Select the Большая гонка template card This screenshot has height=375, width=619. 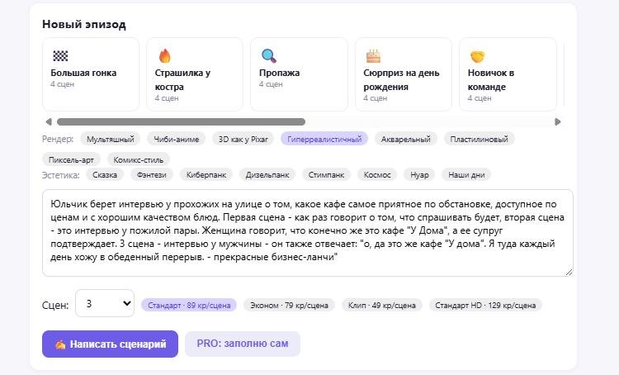click(x=91, y=74)
